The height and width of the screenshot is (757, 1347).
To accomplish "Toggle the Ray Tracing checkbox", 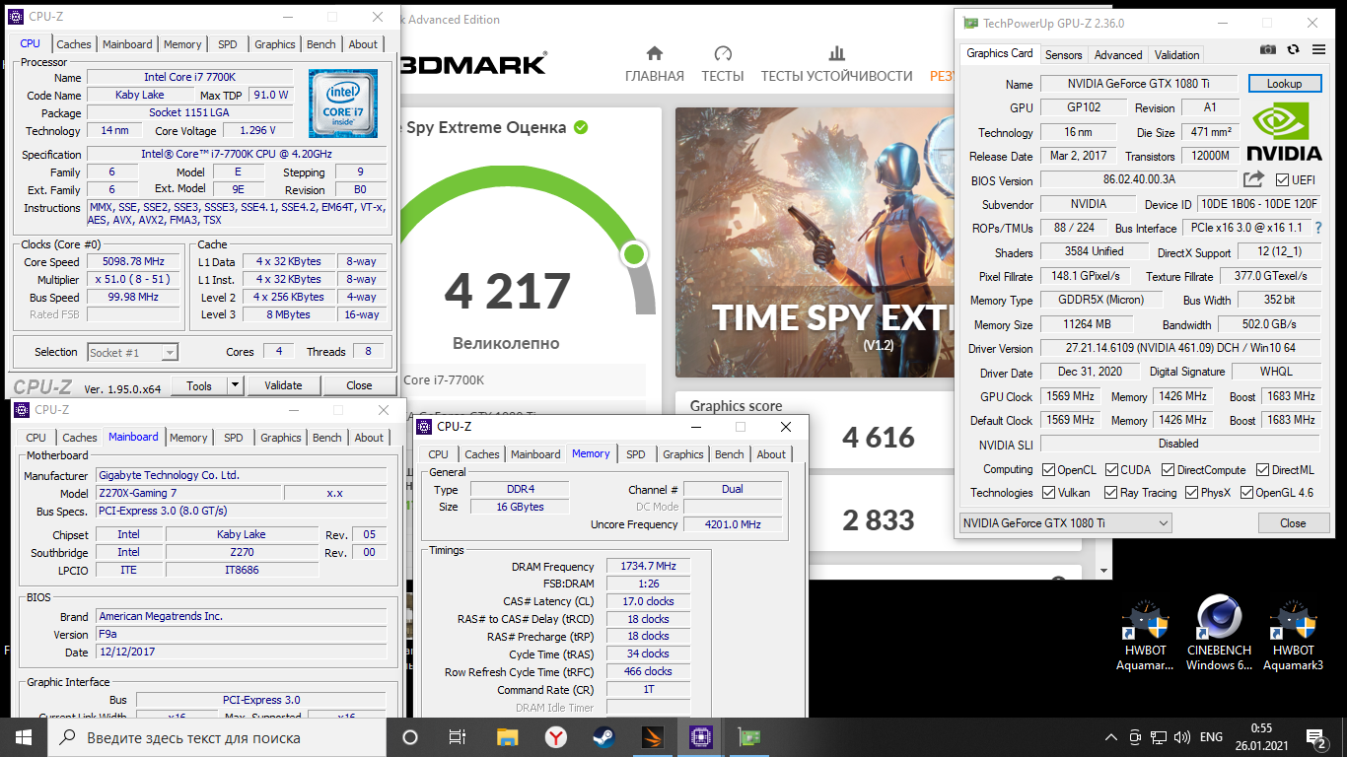I will click(x=1112, y=493).
